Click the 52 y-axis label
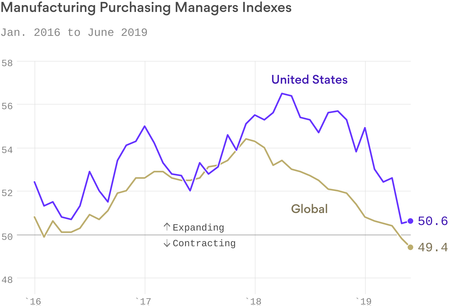This screenshot has height=306, width=459. 7,193
